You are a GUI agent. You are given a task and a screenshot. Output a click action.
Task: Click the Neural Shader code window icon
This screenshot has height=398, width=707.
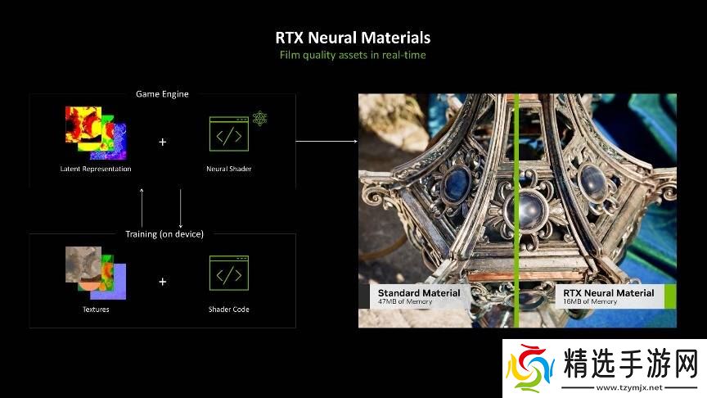[228, 136]
